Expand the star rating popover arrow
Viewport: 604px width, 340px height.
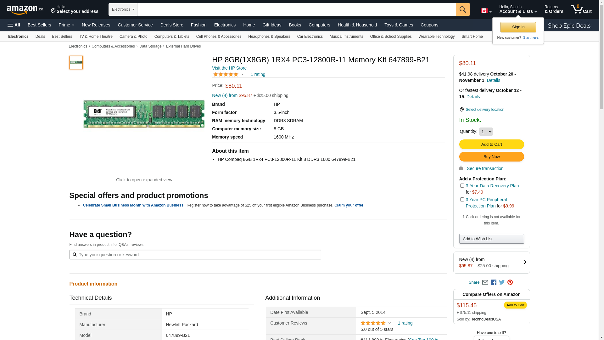tap(242, 75)
